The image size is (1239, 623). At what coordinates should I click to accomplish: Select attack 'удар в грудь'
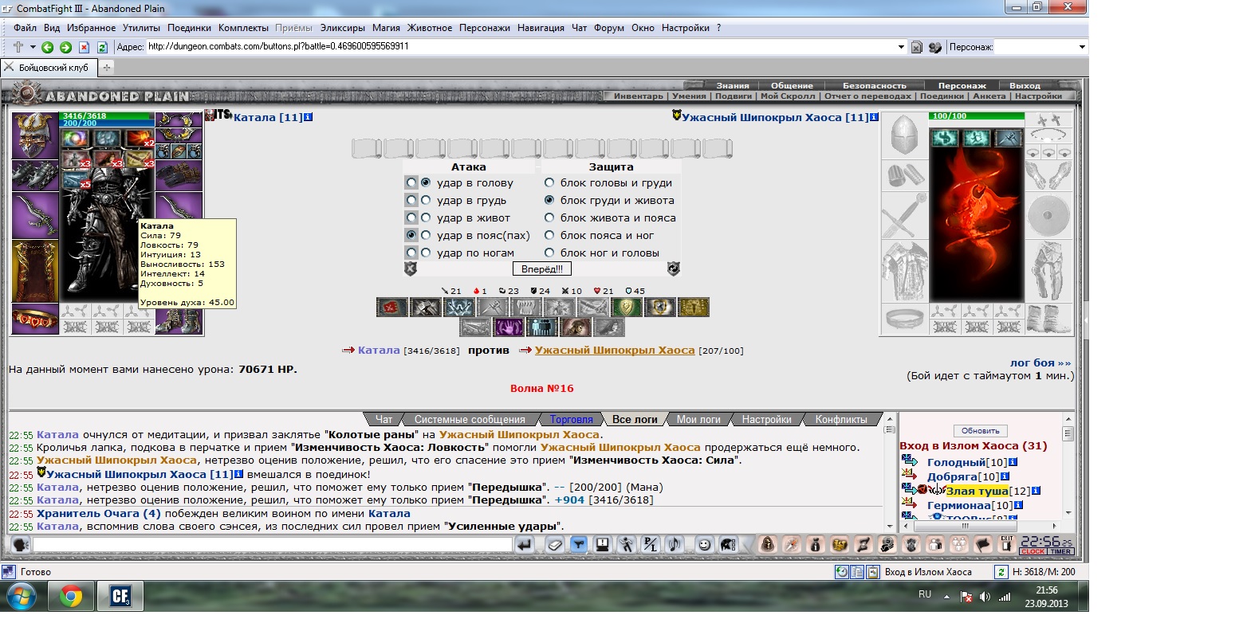coord(427,200)
